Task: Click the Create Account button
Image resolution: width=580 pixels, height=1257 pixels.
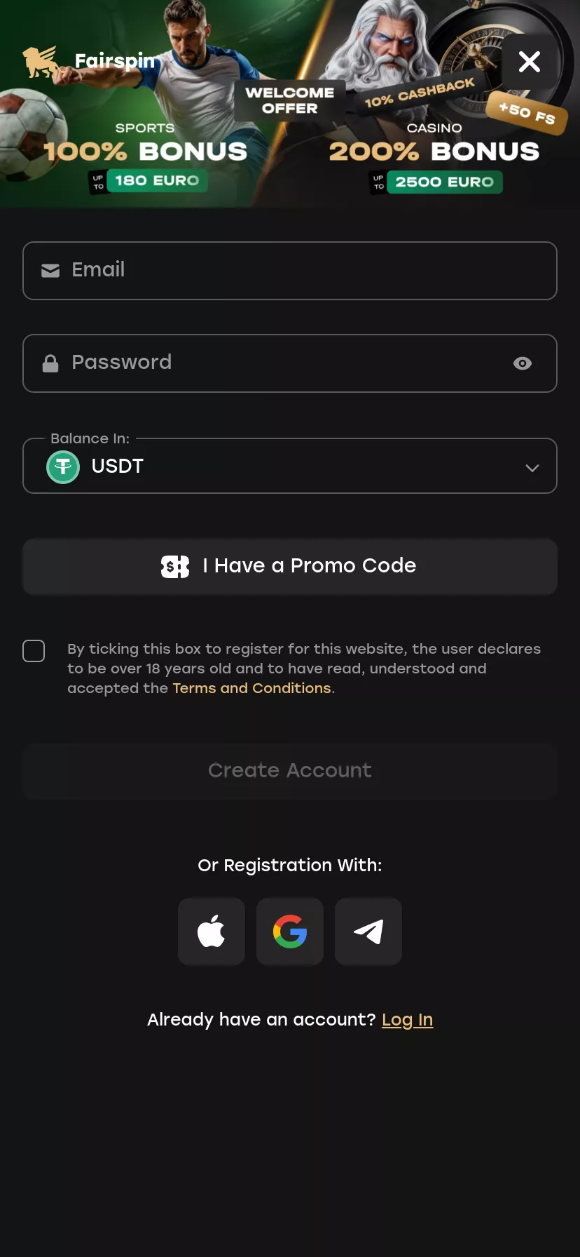Action: click(290, 771)
